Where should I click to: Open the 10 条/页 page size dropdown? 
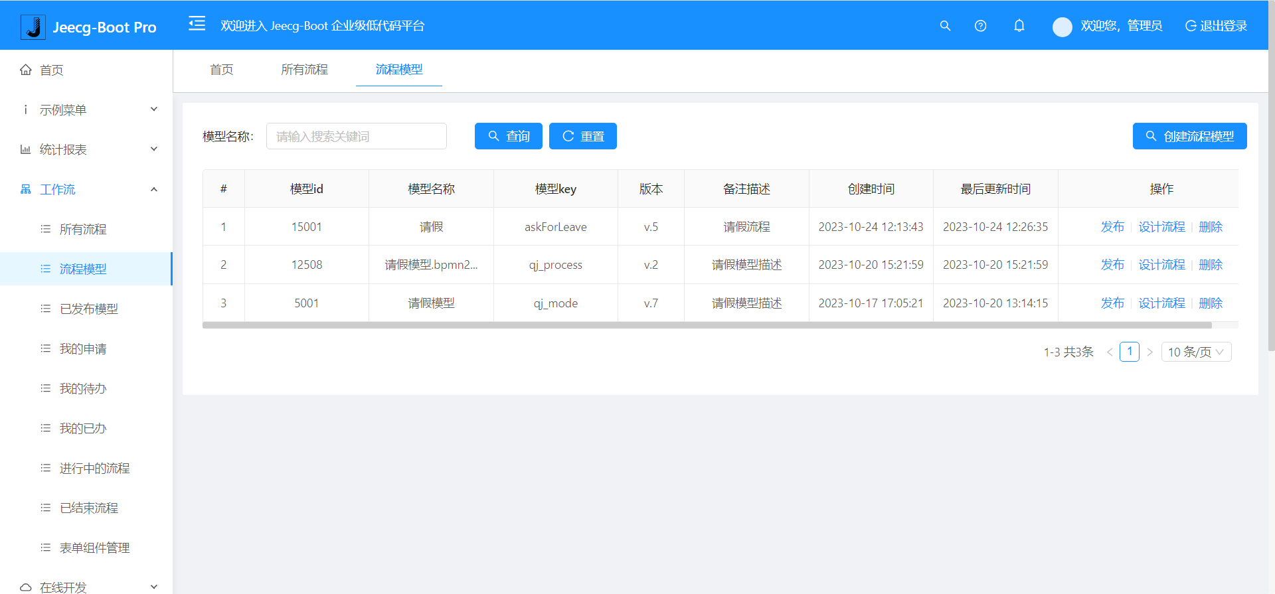[1196, 352]
